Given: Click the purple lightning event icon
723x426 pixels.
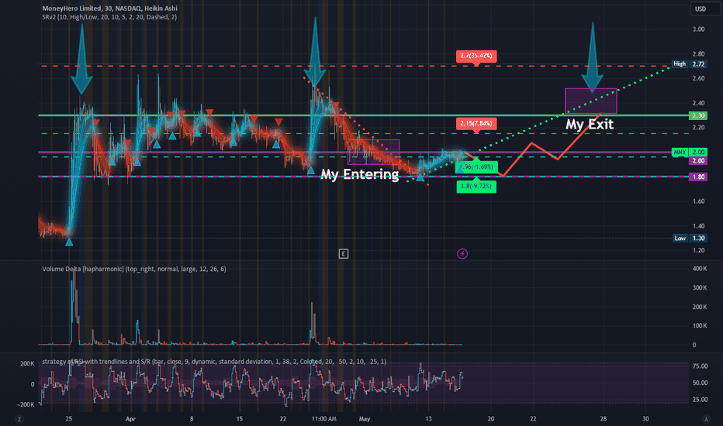Looking at the screenshot, I should [x=462, y=254].
